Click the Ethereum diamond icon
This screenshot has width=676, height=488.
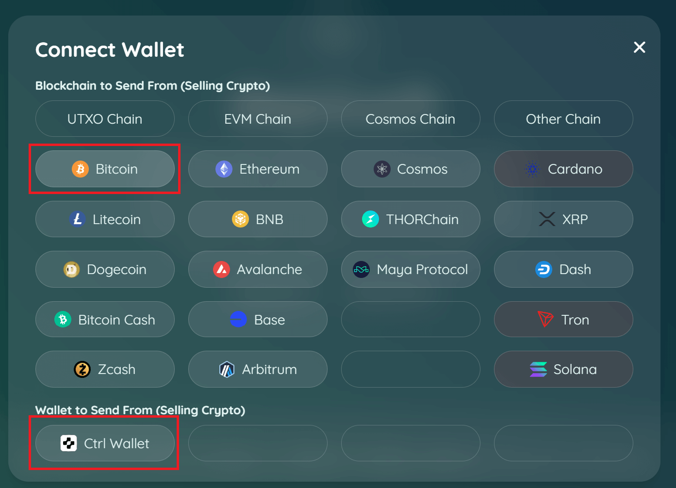click(x=224, y=169)
